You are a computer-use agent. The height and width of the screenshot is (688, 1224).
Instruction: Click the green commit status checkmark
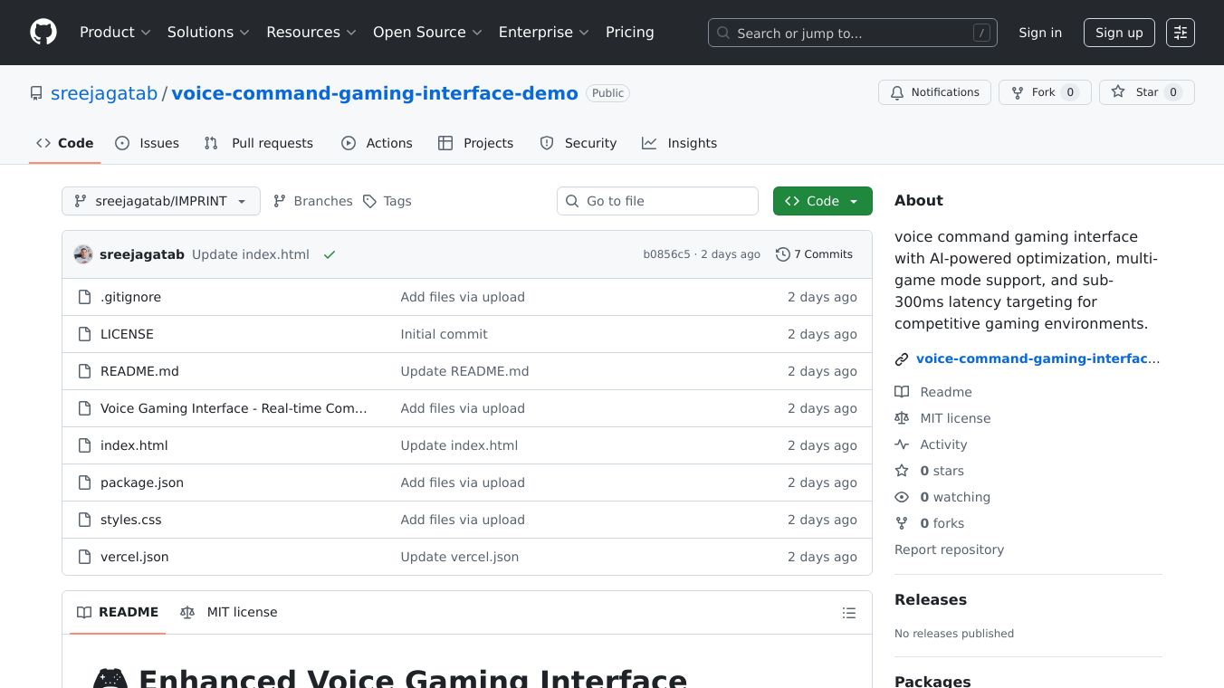330,255
